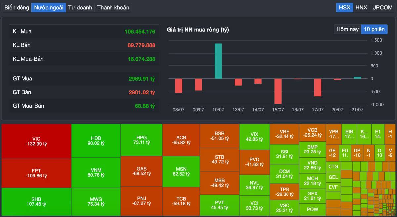The image size is (397, 217).
Task: Open the POW tile
Action: click(x=312, y=209)
